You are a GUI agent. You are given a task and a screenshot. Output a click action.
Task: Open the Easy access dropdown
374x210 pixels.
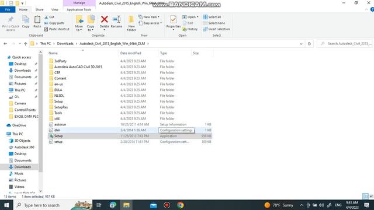pos(150,23)
